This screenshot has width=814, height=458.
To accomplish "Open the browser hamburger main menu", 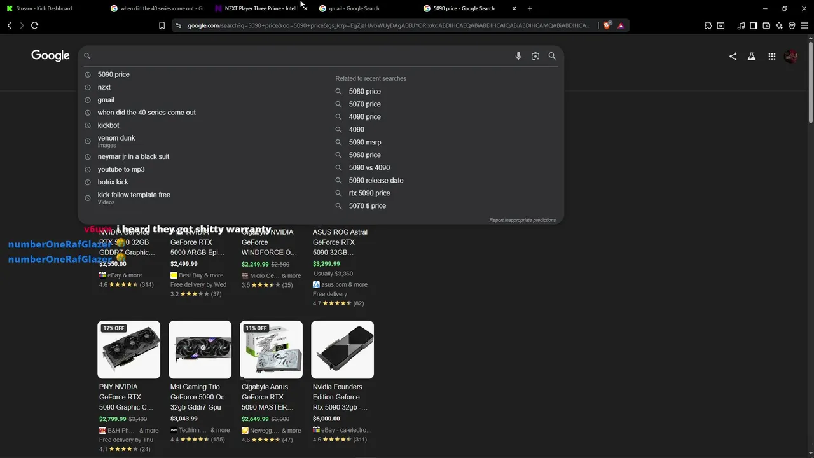I will (x=804, y=25).
